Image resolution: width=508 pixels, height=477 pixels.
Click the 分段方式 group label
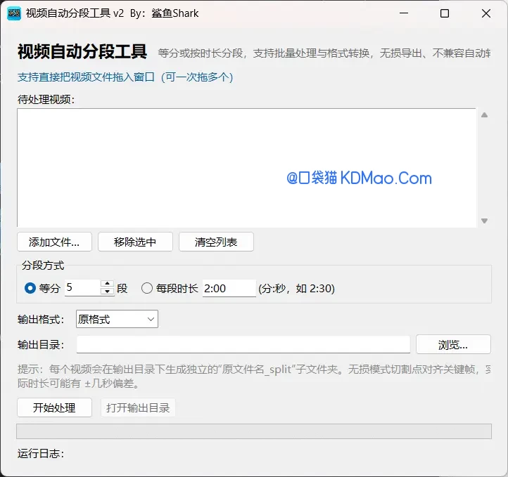click(43, 266)
